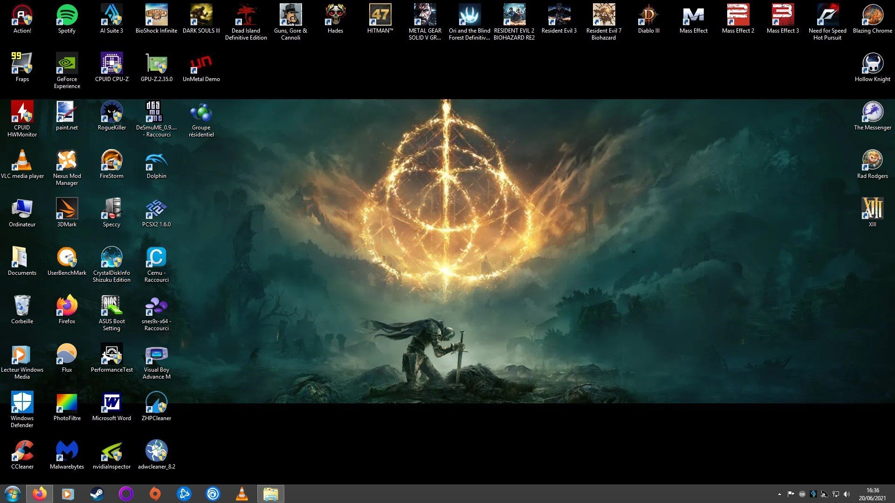
Task: Open VLC media player desktop shortcut
Action: pos(22,164)
